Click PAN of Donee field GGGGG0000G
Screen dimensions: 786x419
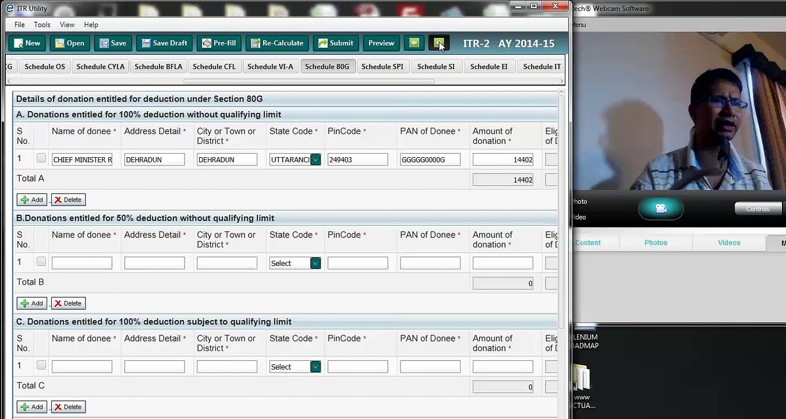[430, 159]
